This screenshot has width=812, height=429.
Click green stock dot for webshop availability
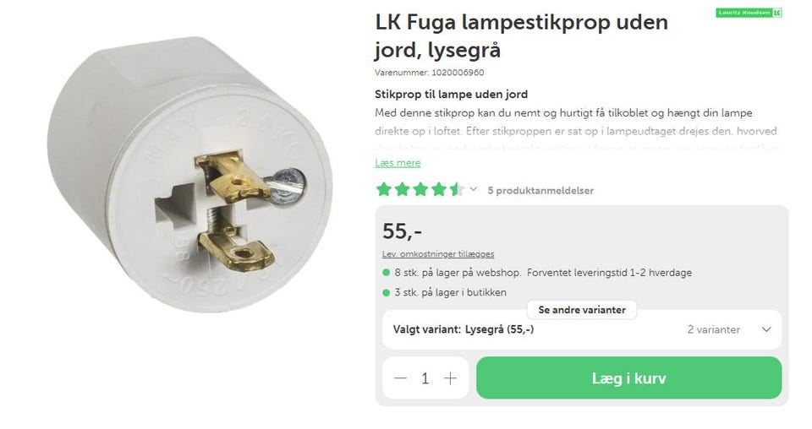click(386, 273)
